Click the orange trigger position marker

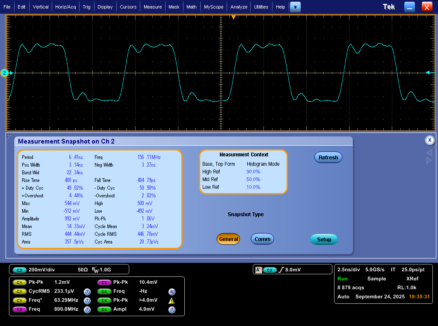234,18
